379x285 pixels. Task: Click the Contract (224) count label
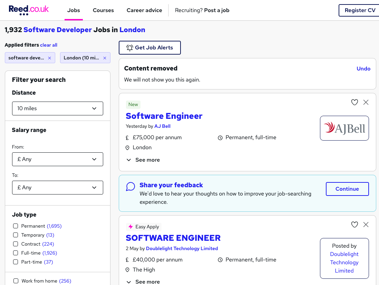tap(48, 244)
